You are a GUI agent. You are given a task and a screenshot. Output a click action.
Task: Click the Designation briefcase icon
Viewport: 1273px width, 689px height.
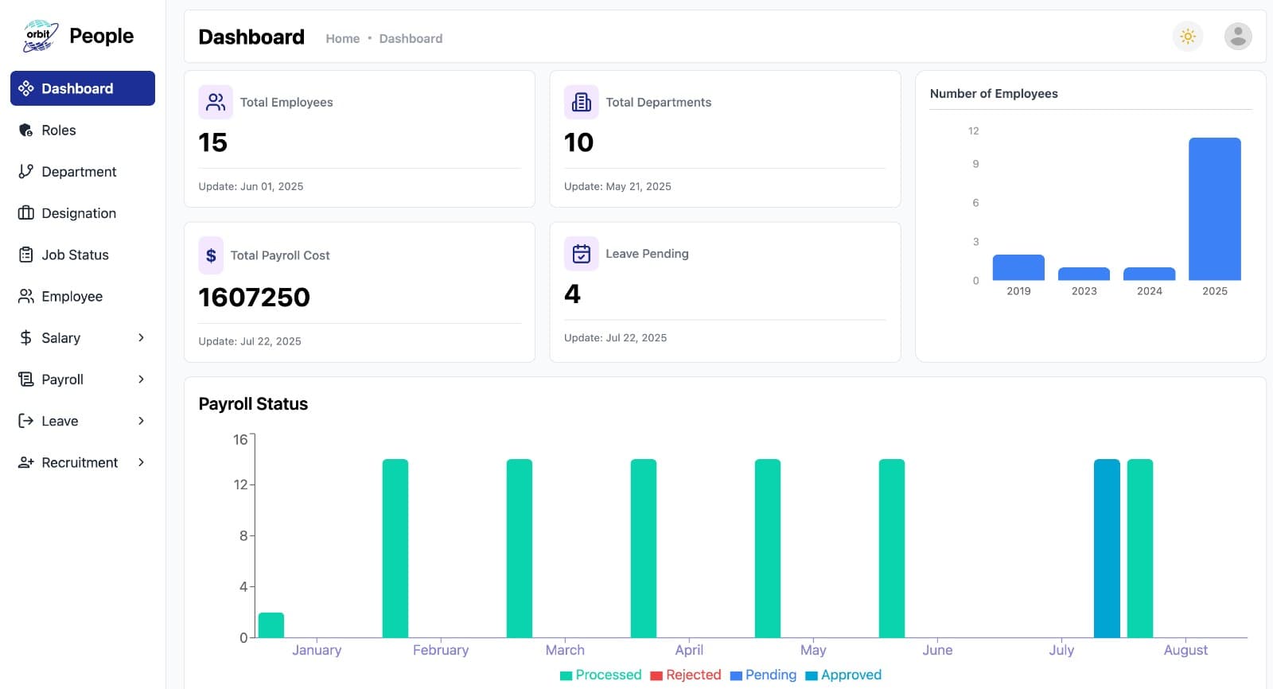coord(26,212)
